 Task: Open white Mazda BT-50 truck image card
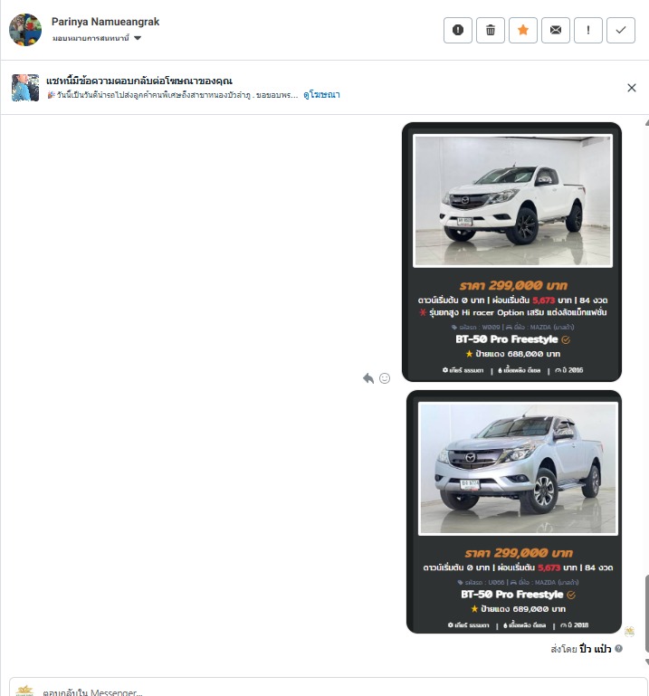click(x=511, y=252)
